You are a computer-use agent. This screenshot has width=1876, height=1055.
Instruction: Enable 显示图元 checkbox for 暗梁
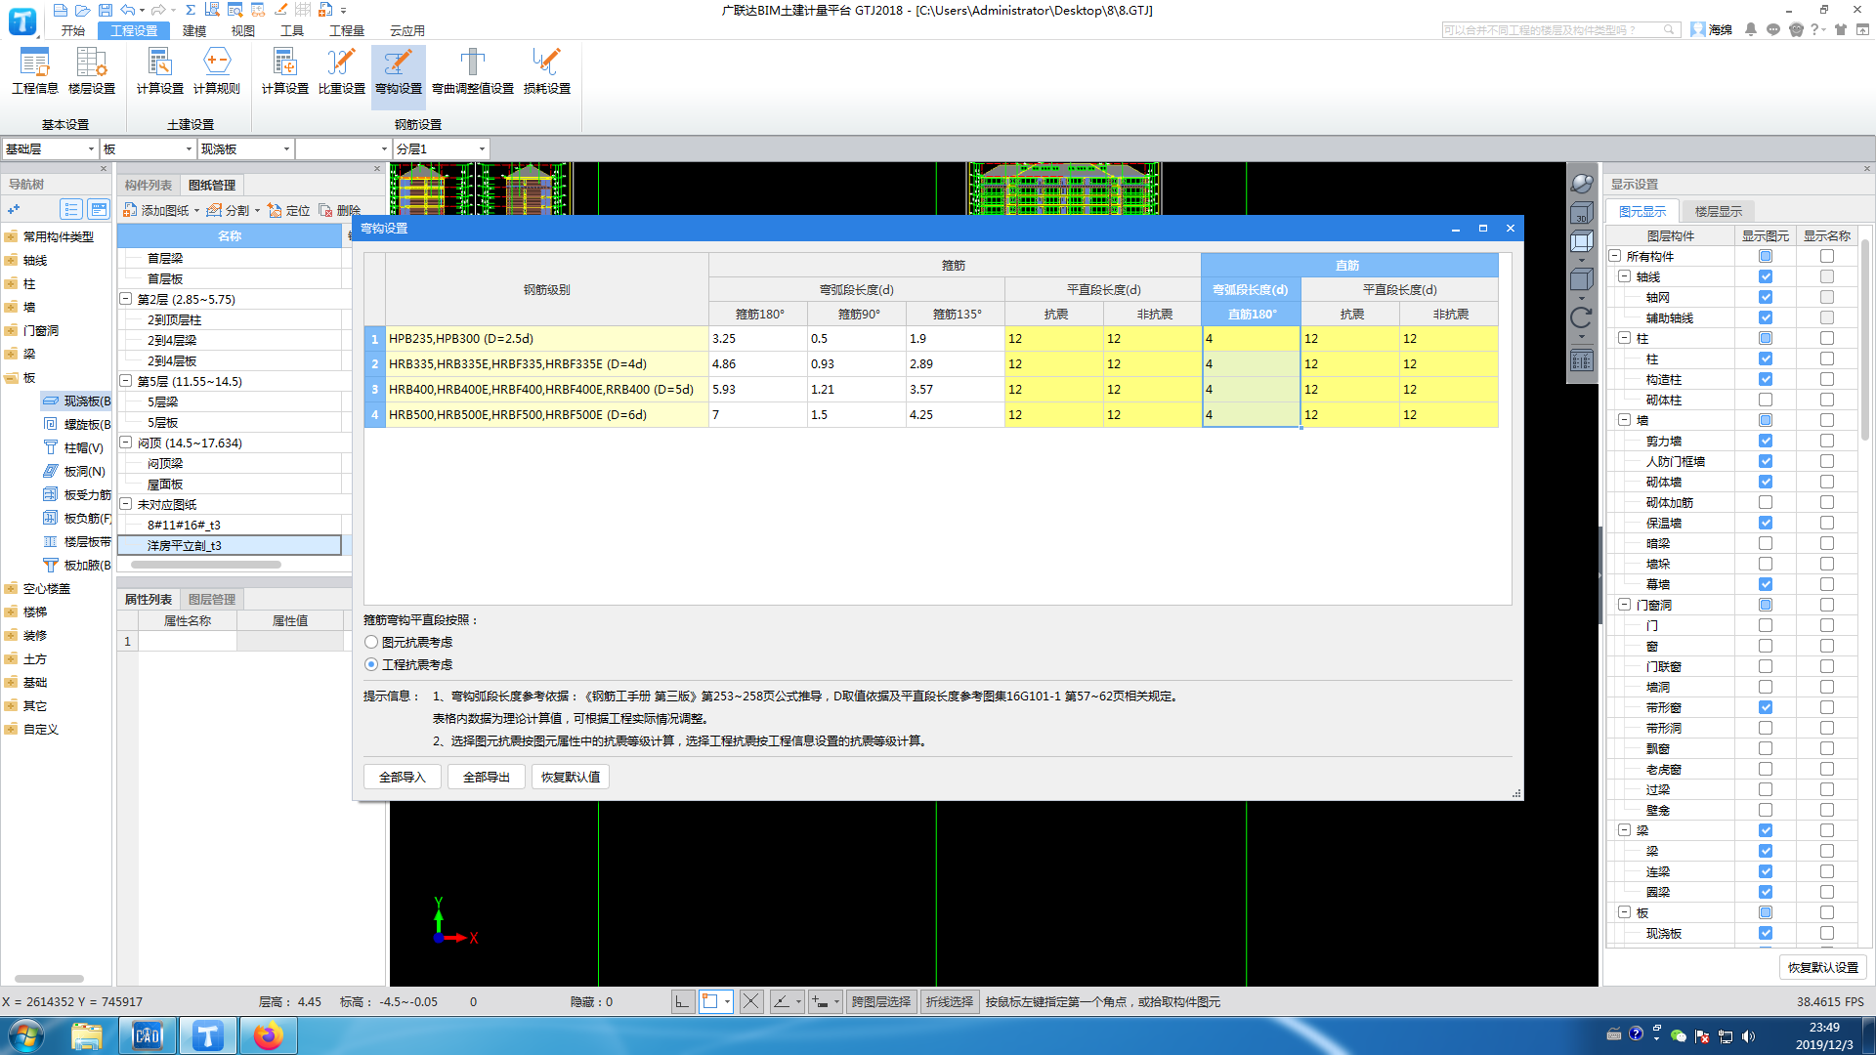pyautogui.click(x=1766, y=543)
